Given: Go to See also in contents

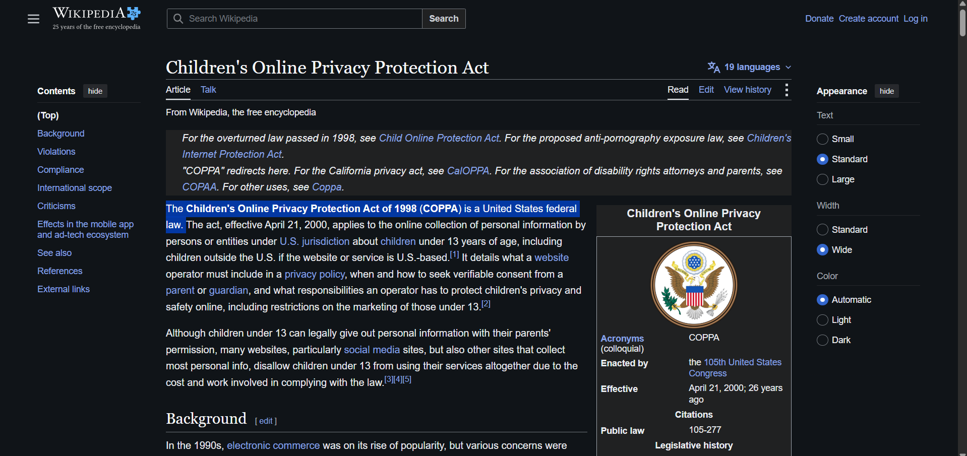Looking at the screenshot, I should (x=54, y=253).
